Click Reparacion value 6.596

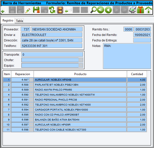pyautogui.click(x=20, y=120)
